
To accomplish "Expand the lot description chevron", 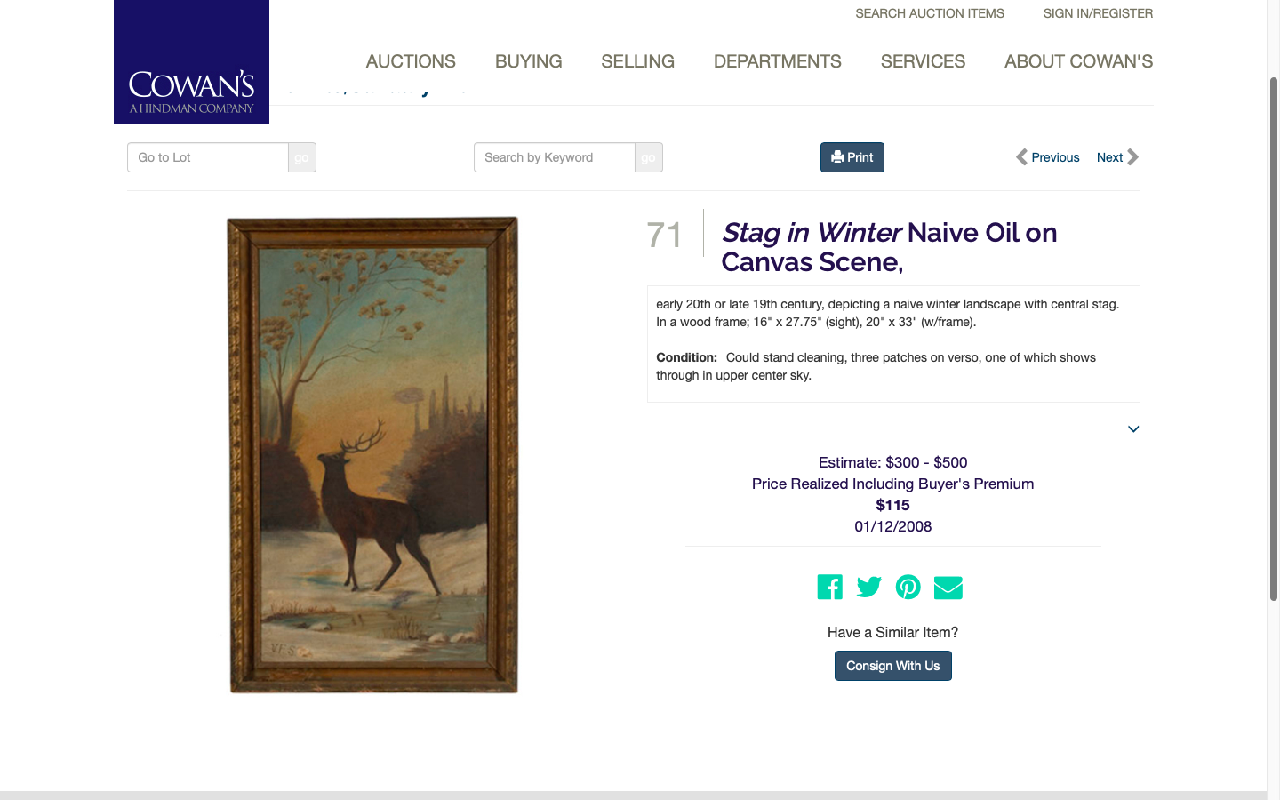I will [1133, 429].
